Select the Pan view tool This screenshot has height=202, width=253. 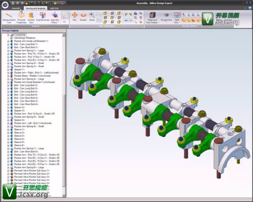click(x=74, y=17)
